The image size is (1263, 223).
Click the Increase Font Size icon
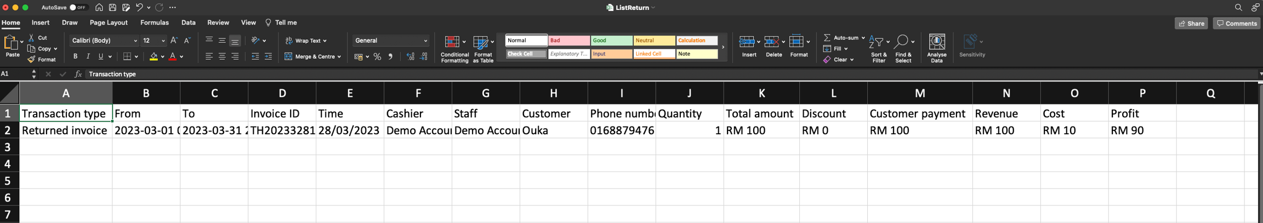pyautogui.click(x=174, y=41)
